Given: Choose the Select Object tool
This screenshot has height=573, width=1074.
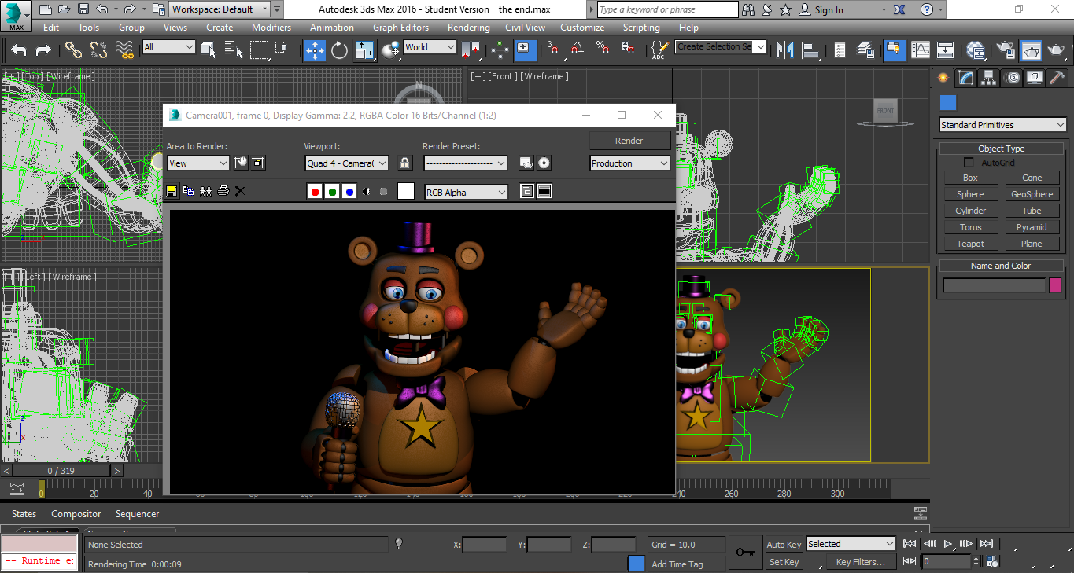Looking at the screenshot, I should 209,50.
